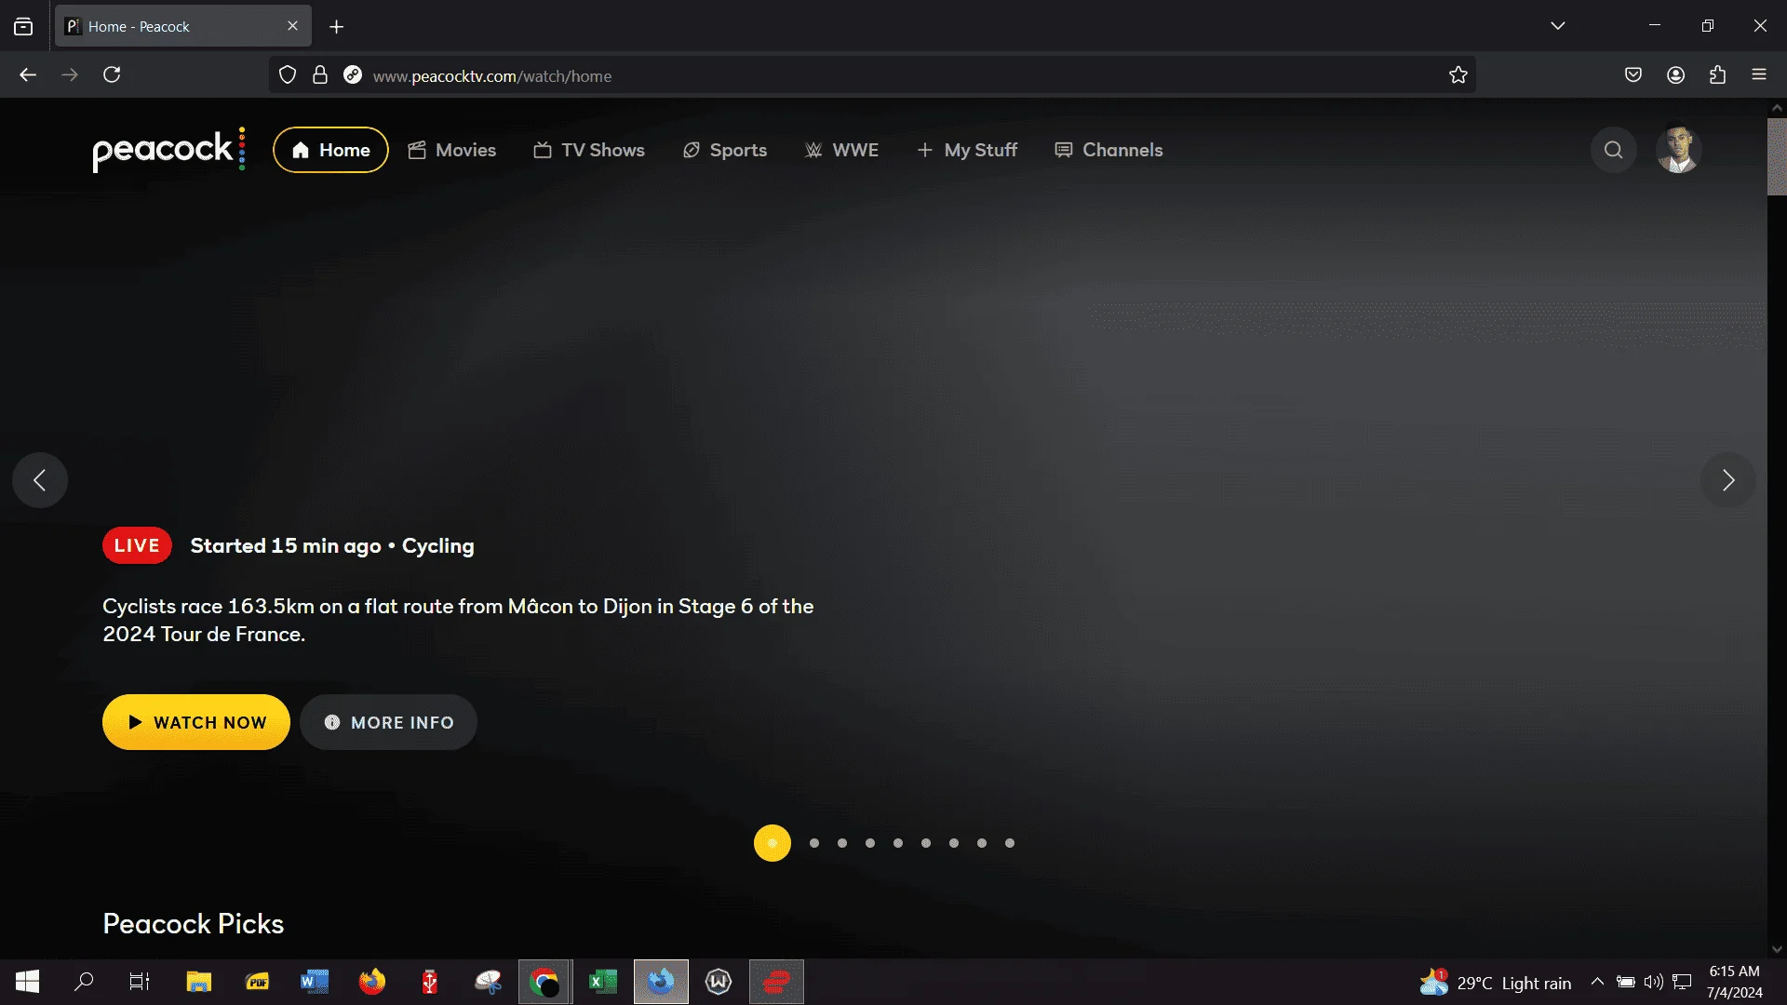Go to the Home section

tap(330, 150)
